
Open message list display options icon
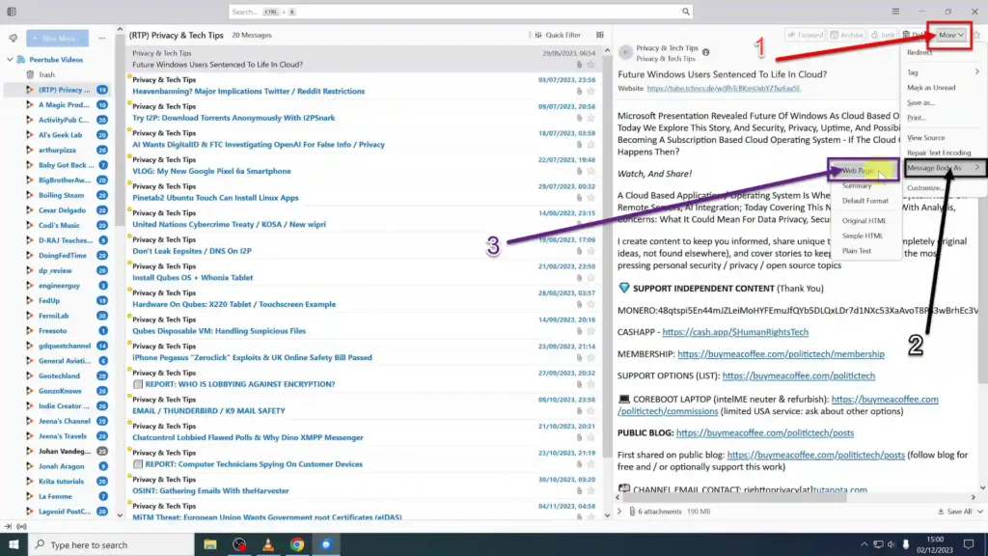pos(600,36)
